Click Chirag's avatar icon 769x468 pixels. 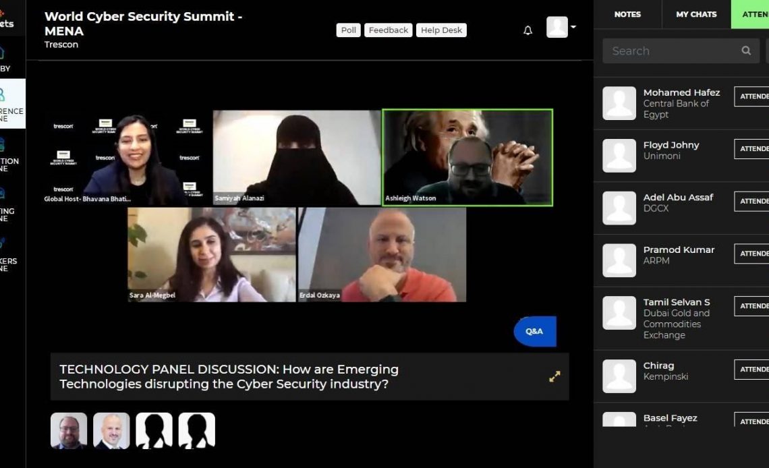(619, 376)
